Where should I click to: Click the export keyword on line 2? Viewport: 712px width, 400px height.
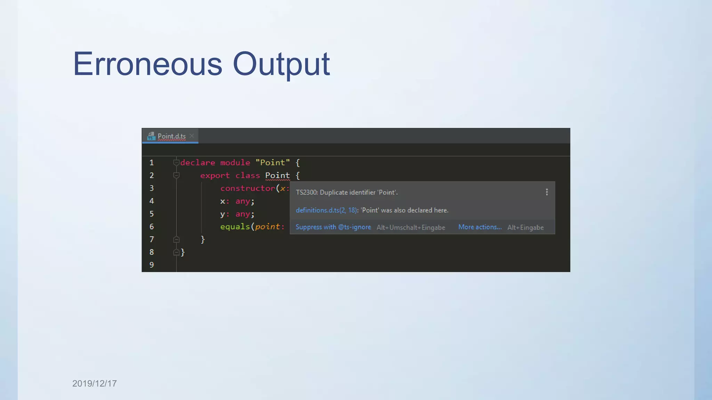[215, 176]
